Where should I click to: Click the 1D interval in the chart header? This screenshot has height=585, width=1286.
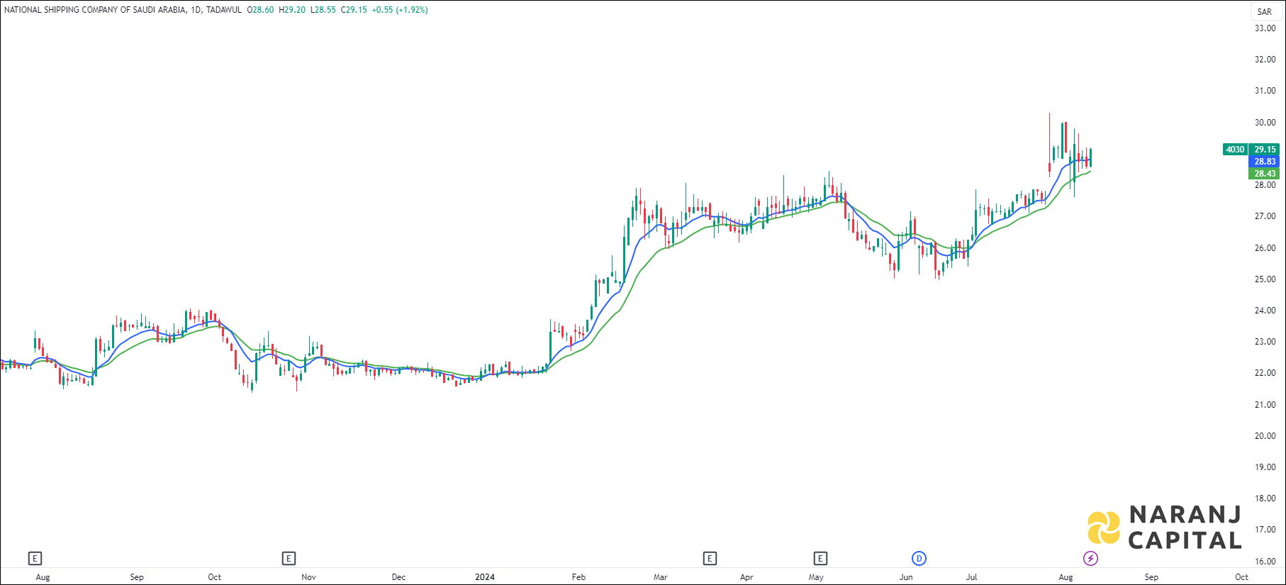coord(196,10)
